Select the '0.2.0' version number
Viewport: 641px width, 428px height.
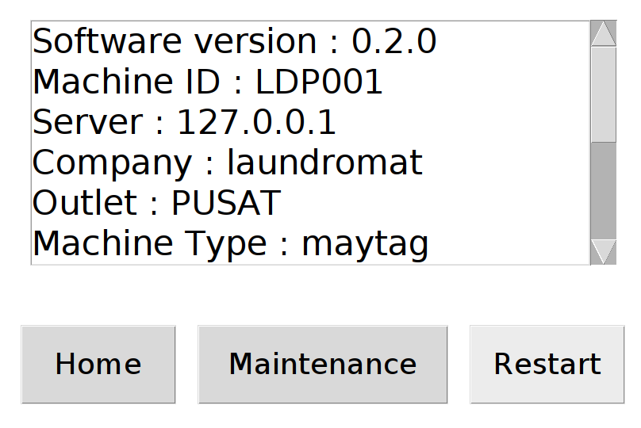(x=393, y=42)
